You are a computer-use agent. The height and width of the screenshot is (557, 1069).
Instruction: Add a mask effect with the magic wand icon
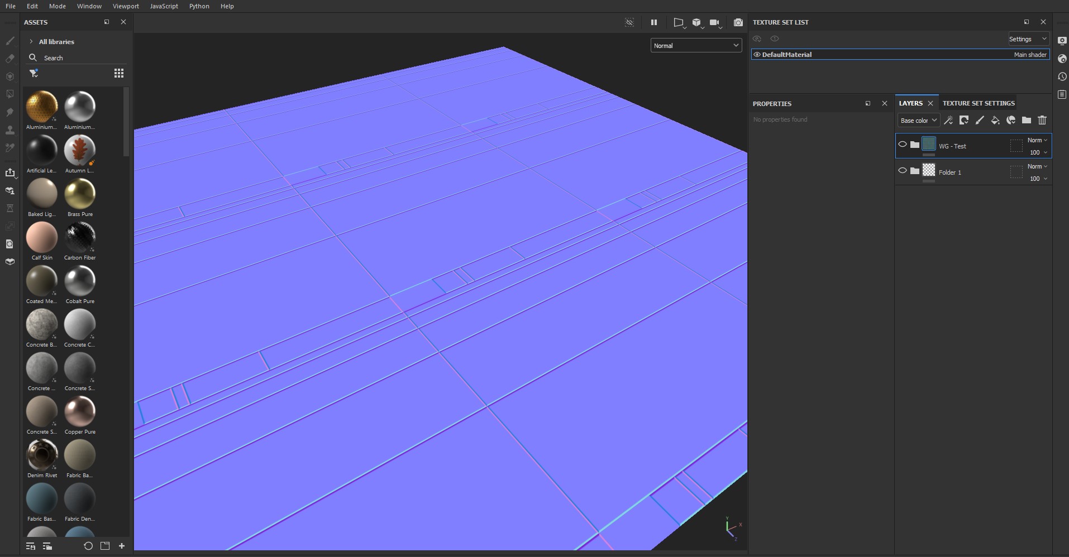point(948,121)
